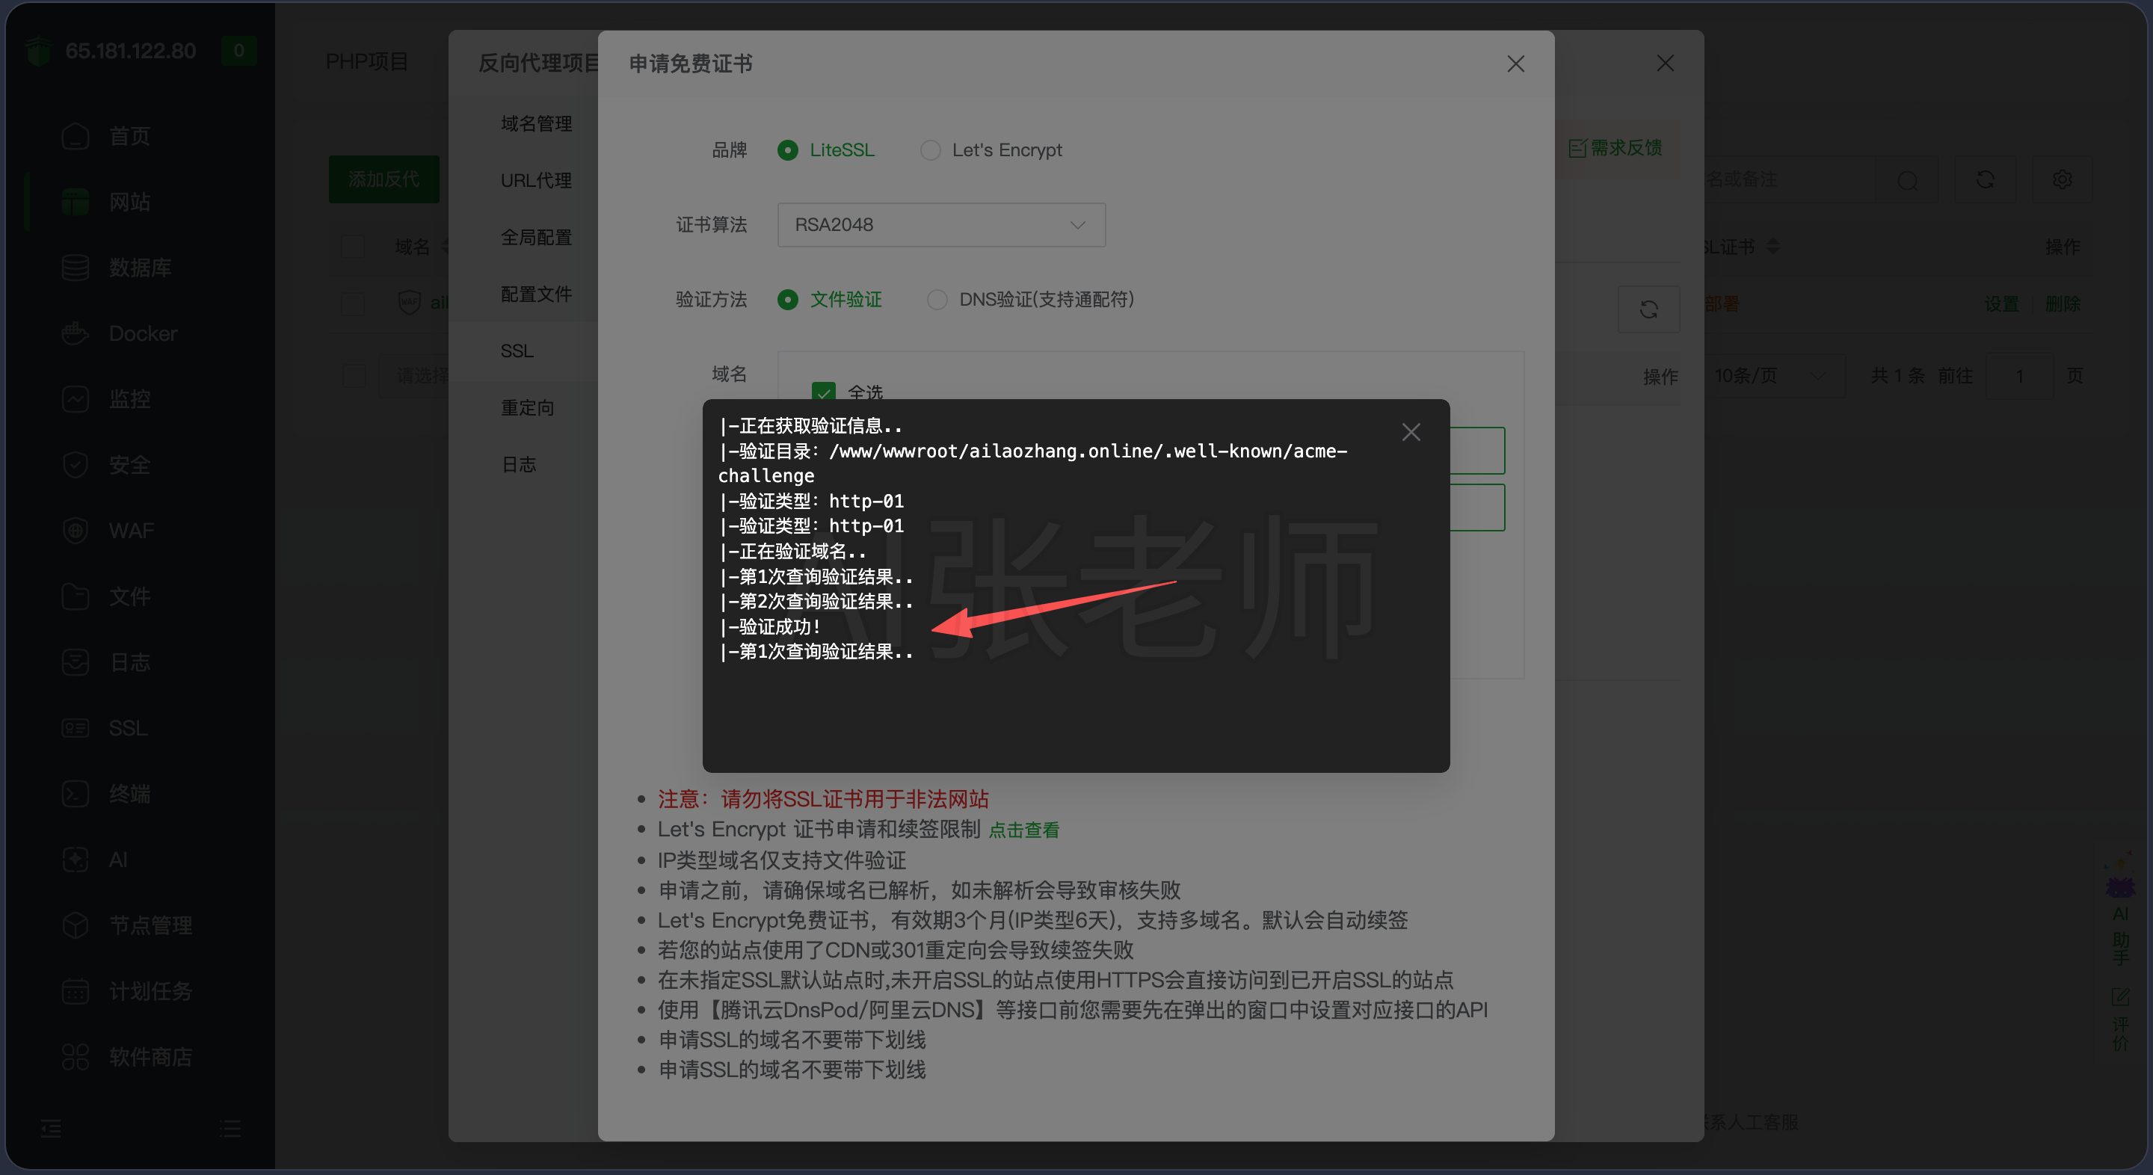The height and width of the screenshot is (1175, 2153).
Task: Toggle the header checkbox in the site table
Action: [353, 247]
